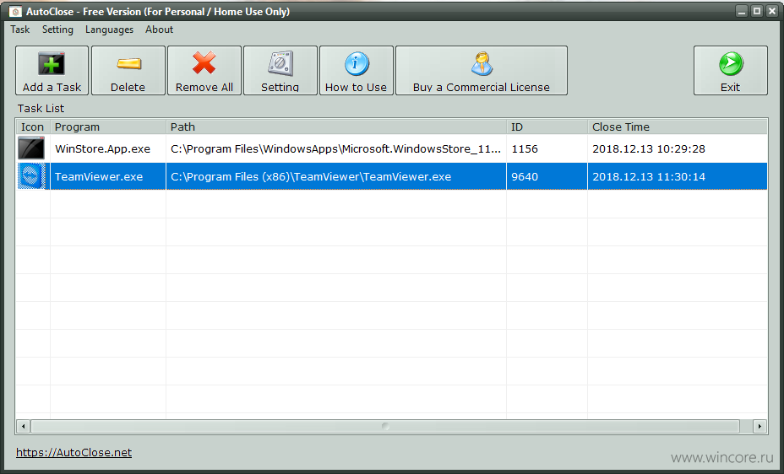Sort by the Icon column header

32,127
